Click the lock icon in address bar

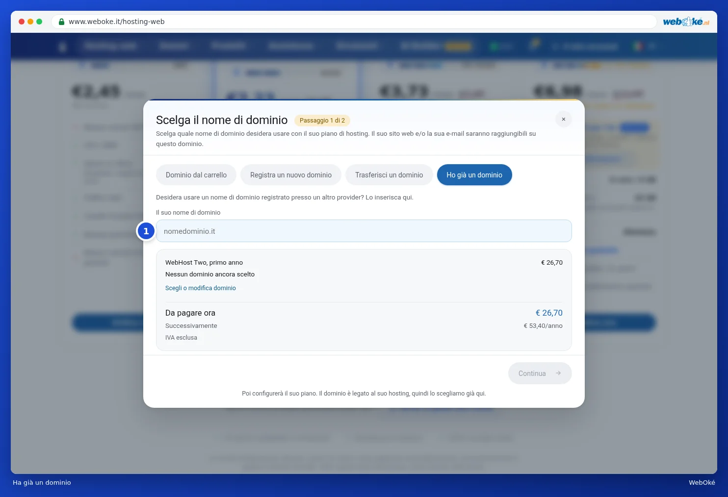coord(61,22)
